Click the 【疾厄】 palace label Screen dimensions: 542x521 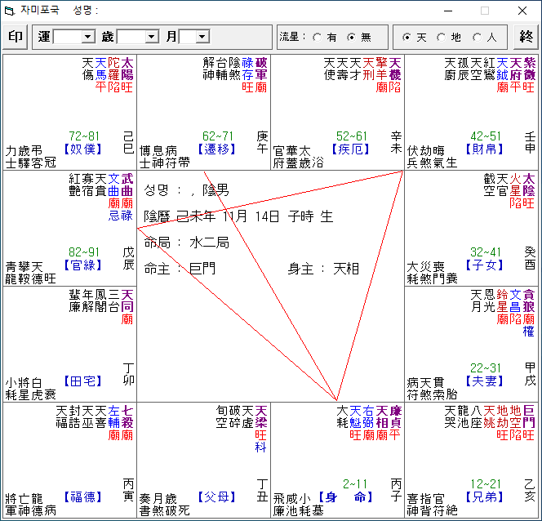coord(350,149)
